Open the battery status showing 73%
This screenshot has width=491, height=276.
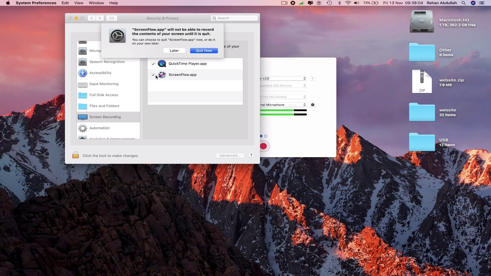pos(371,3)
